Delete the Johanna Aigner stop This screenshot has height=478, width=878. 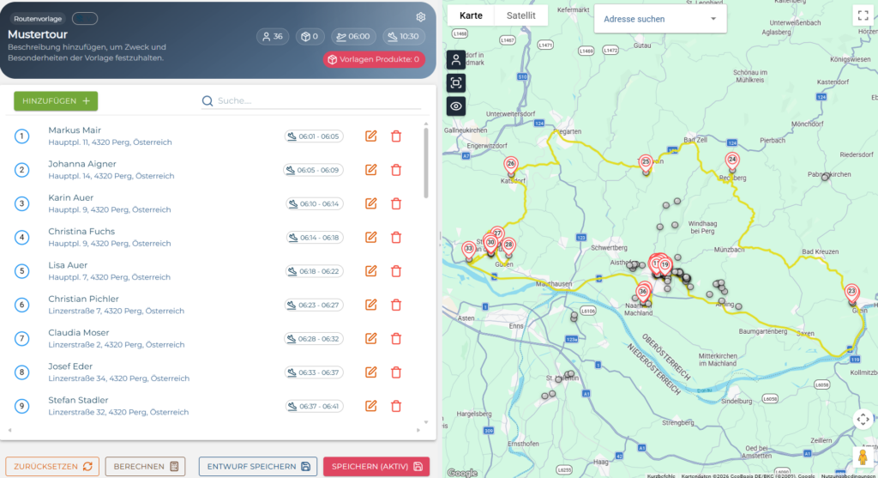pyautogui.click(x=396, y=170)
